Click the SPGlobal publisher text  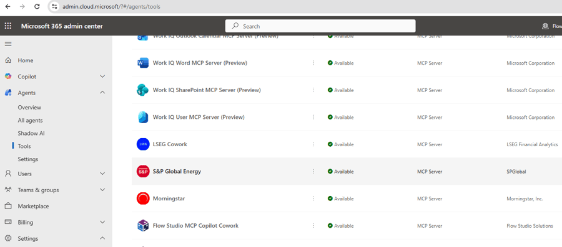point(516,171)
